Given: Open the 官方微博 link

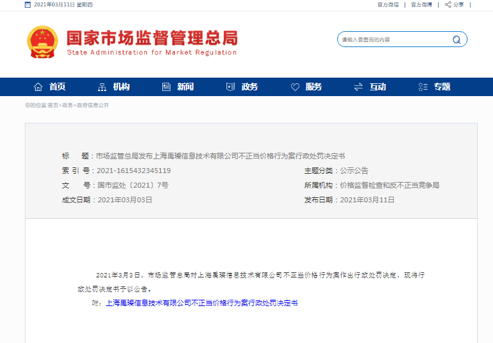Looking at the screenshot, I should 421,4.
